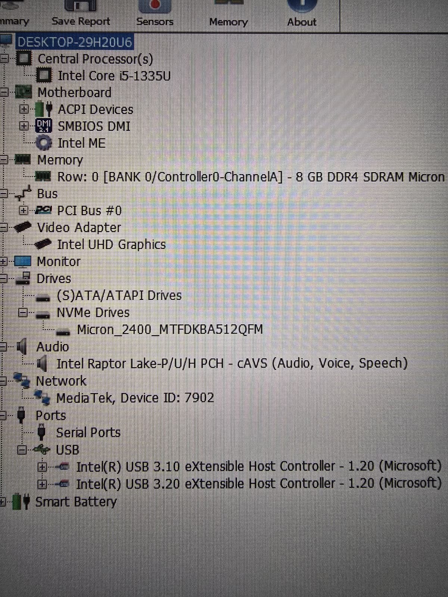Select the Micron_2400_MTFDKBA512QFM drive entry
This screenshot has height=597, width=448.
click(x=170, y=329)
